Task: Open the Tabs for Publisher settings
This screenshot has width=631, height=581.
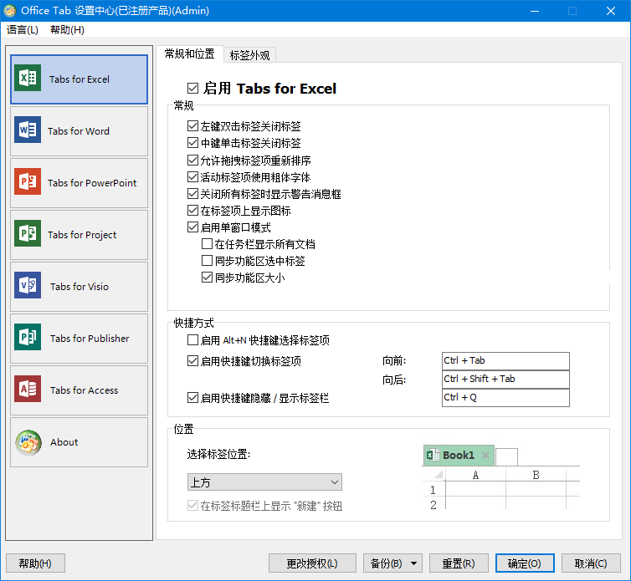Action: tap(79, 339)
